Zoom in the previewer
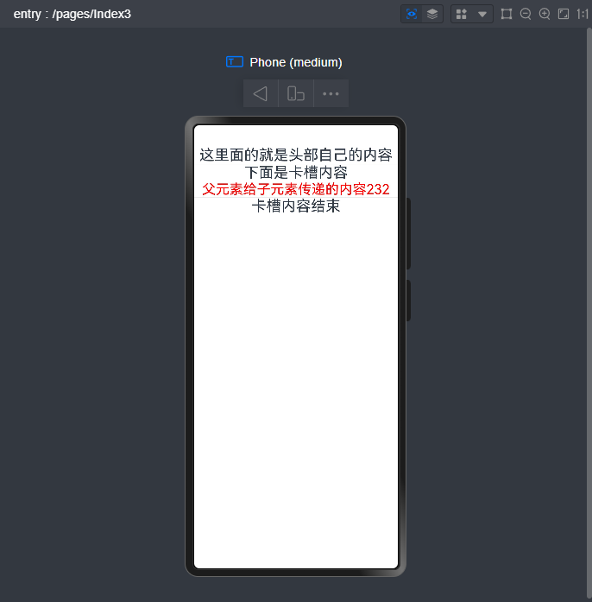The height and width of the screenshot is (602, 592). click(x=545, y=14)
